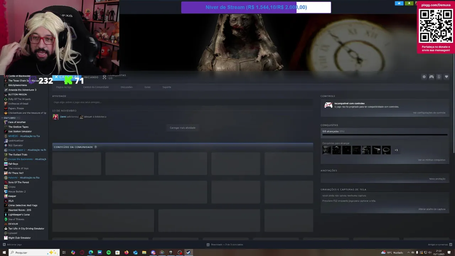Open Microsoft Store from taskbar

[x=117, y=252]
